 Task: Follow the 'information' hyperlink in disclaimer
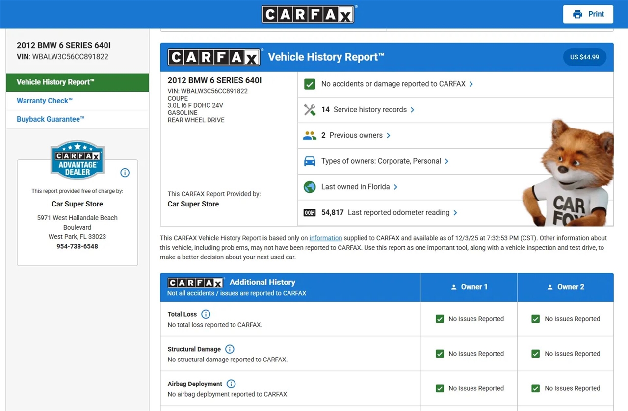(325, 238)
